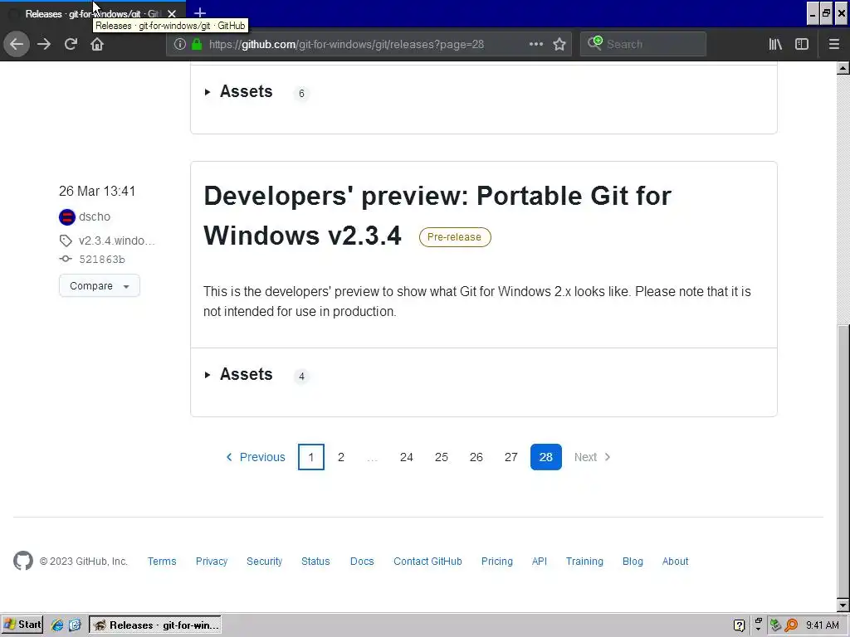Open the Windows Start menu

[x=22, y=625]
